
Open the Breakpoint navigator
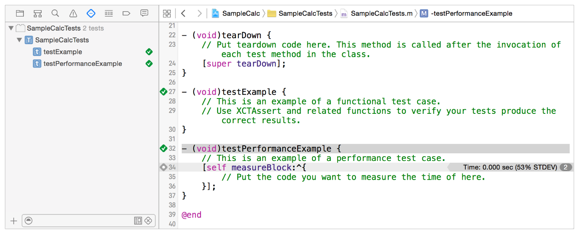(x=126, y=13)
